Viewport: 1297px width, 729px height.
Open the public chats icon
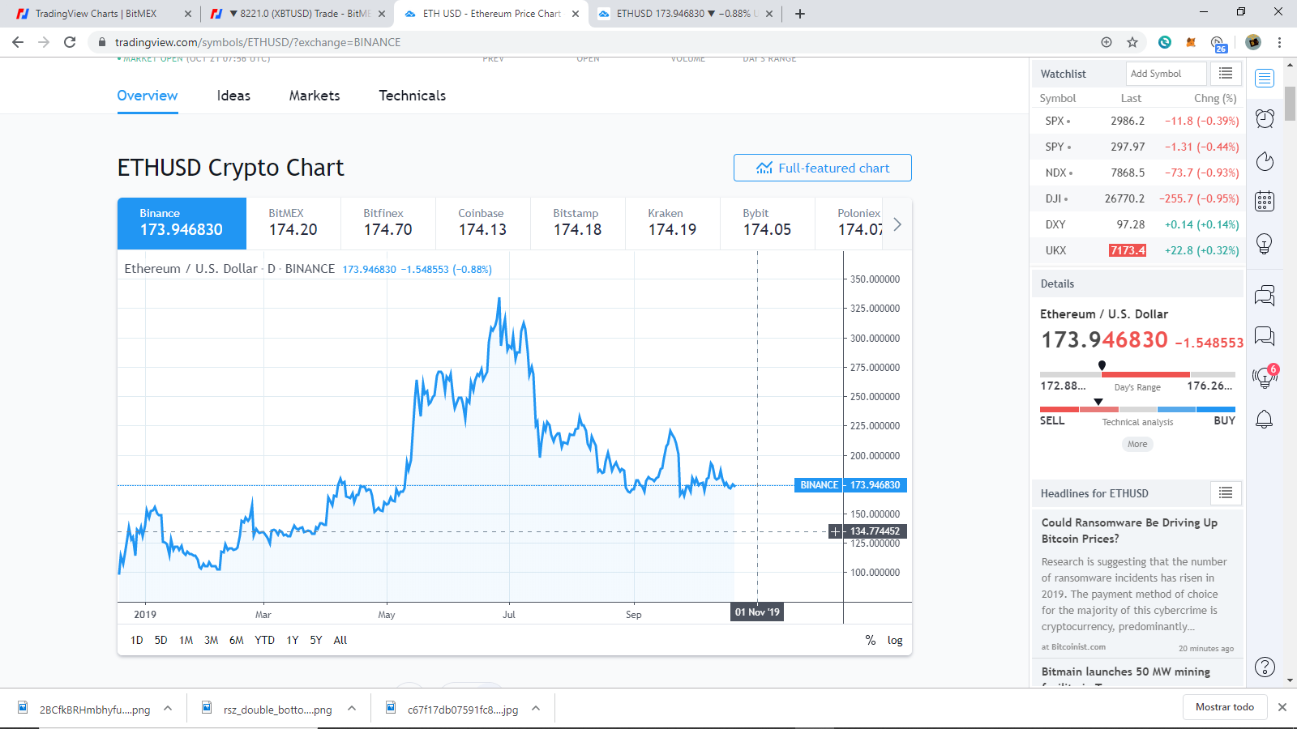coord(1265,296)
